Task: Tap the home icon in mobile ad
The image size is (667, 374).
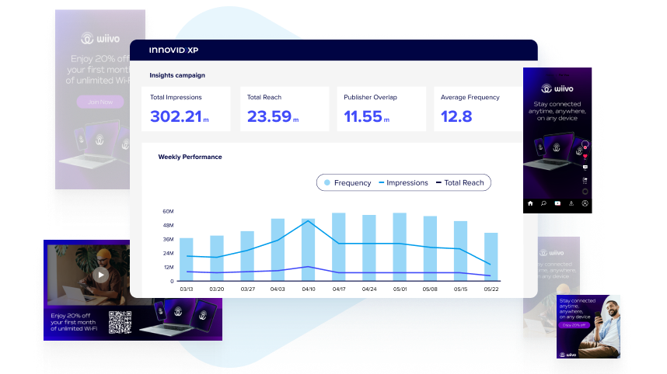Action: 530,203
